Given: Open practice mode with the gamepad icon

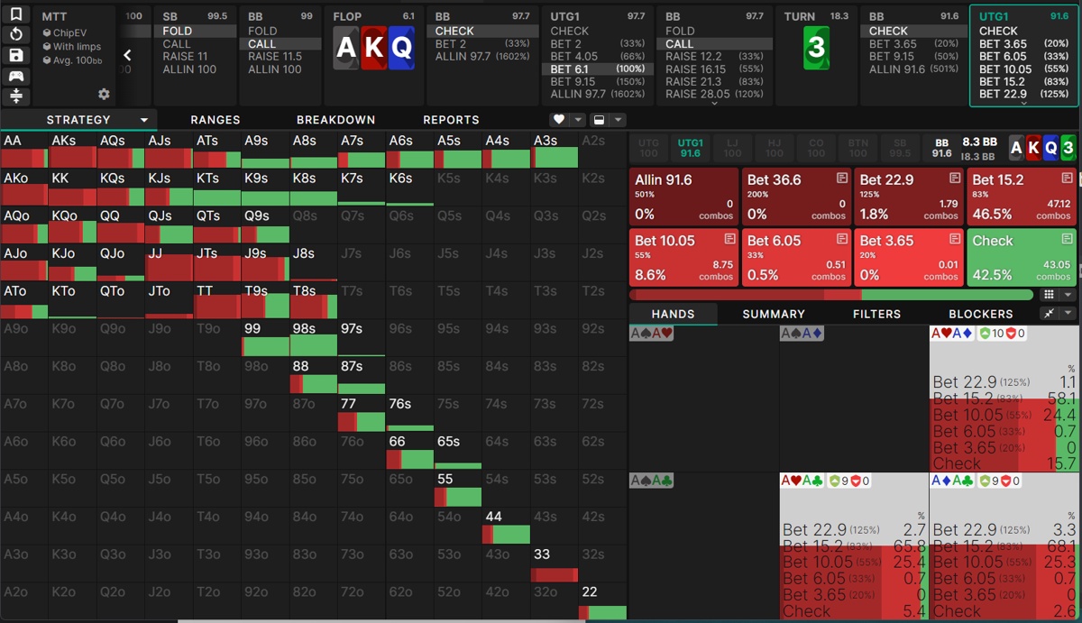Looking at the screenshot, I should point(16,77).
